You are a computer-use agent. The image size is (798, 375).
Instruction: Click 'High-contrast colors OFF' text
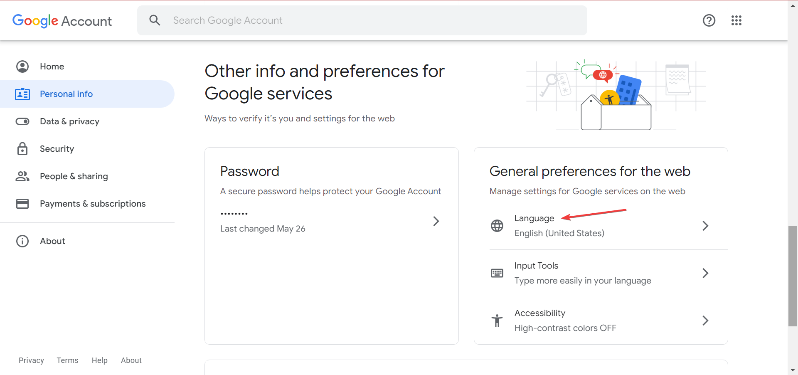(x=565, y=328)
